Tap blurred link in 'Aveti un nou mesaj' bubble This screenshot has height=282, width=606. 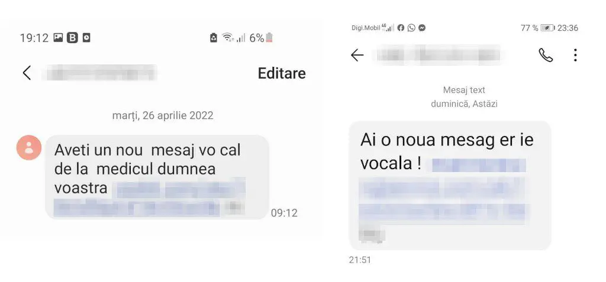(150, 199)
